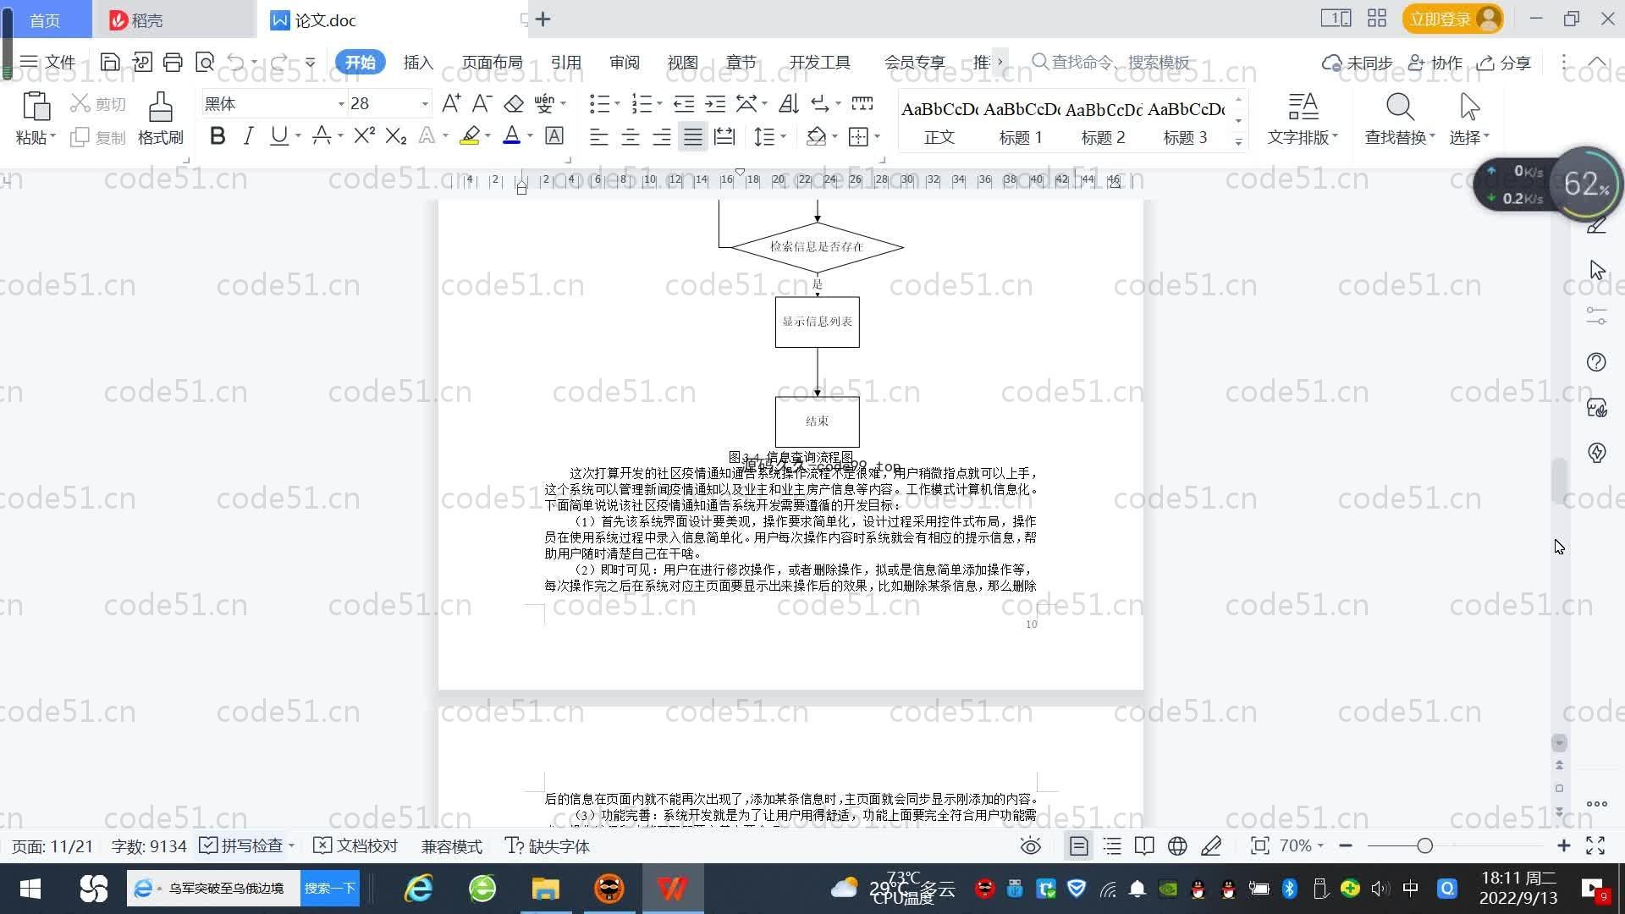Image resolution: width=1625 pixels, height=914 pixels.
Task: Toggle spell check in status bar
Action: 243,845
